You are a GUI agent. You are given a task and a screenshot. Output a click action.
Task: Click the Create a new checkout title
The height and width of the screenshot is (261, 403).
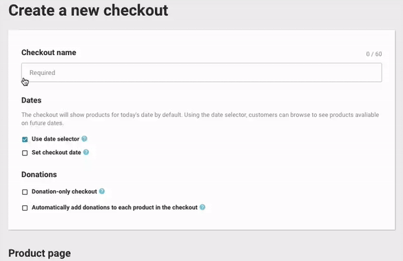click(x=88, y=10)
